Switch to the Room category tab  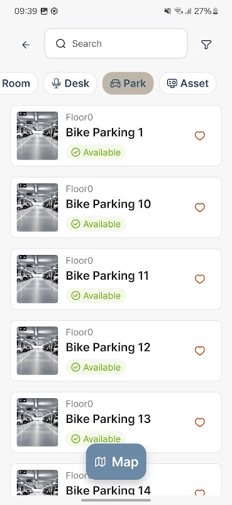pyautogui.click(x=16, y=83)
